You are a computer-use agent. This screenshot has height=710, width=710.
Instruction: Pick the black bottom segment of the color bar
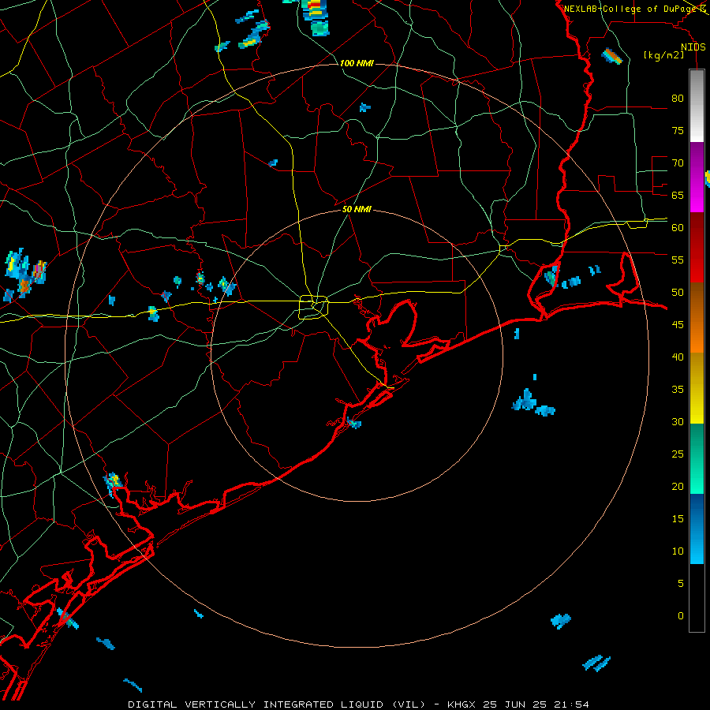click(697, 597)
